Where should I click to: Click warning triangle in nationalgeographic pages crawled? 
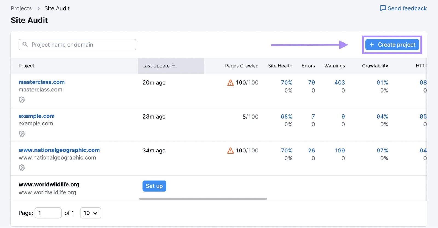pos(230,150)
